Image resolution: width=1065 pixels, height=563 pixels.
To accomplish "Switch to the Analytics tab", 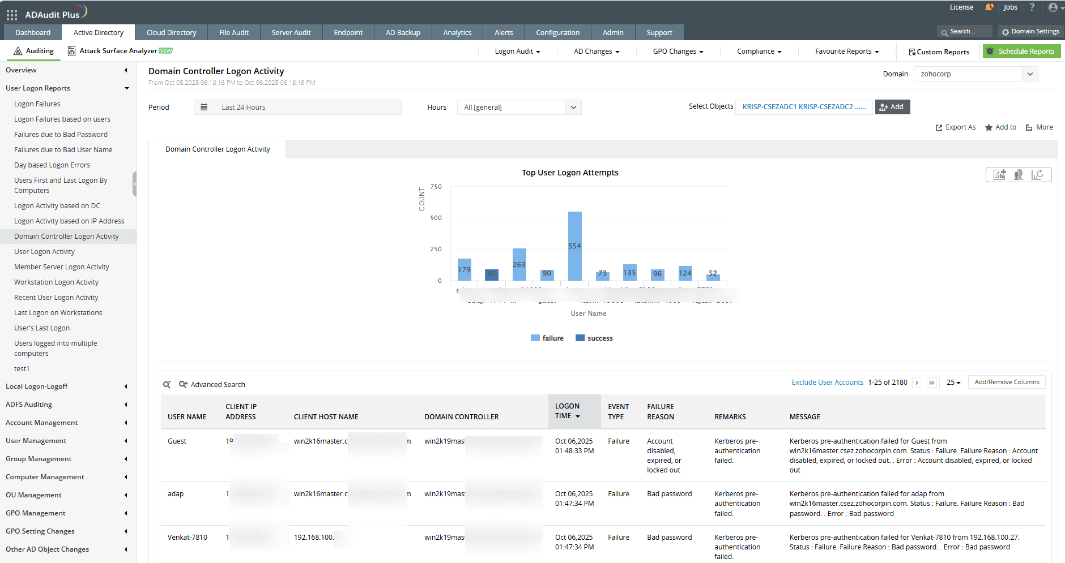I will click(x=457, y=32).
